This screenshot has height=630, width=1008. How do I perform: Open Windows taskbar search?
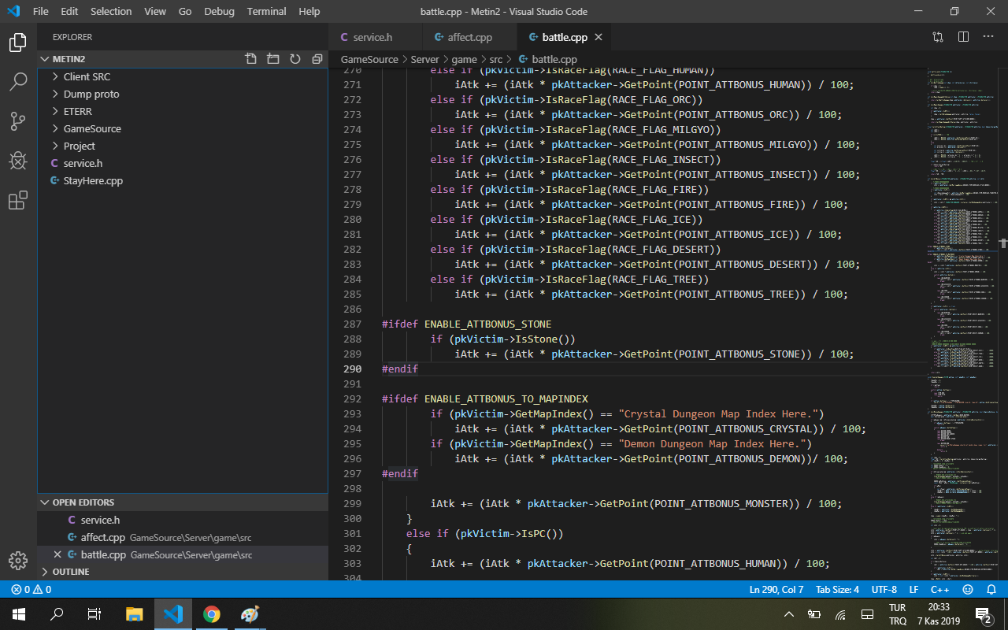click(57, 614)
